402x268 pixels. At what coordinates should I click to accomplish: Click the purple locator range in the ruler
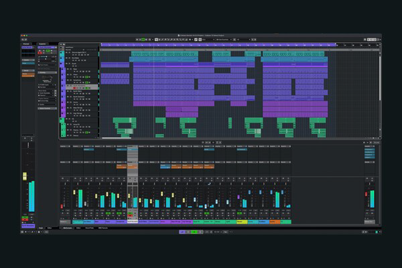click(x=218, y=45)
